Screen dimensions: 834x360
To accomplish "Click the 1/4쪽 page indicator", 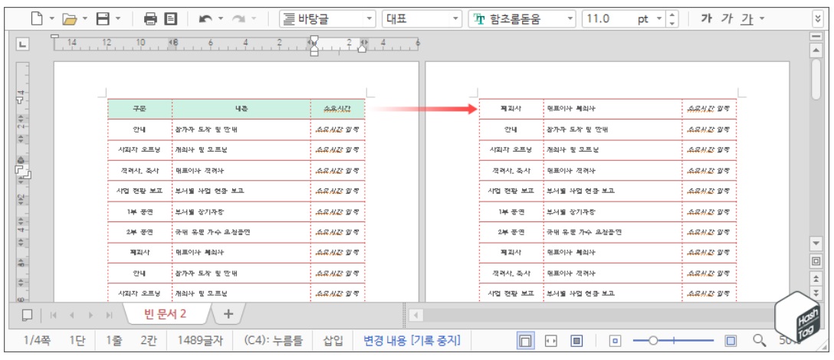I will pos(38,341).
